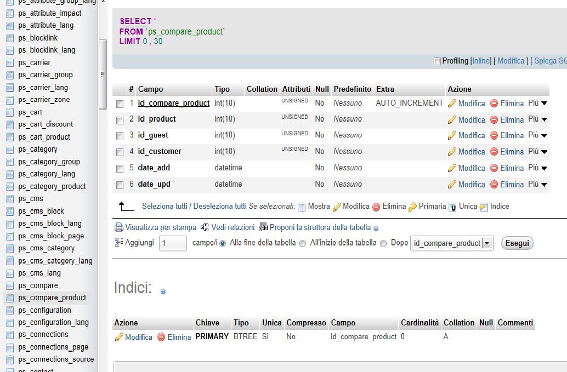Click red delete icon in date_upd row
Screen dimensions: 567x372
click(494, 185)
